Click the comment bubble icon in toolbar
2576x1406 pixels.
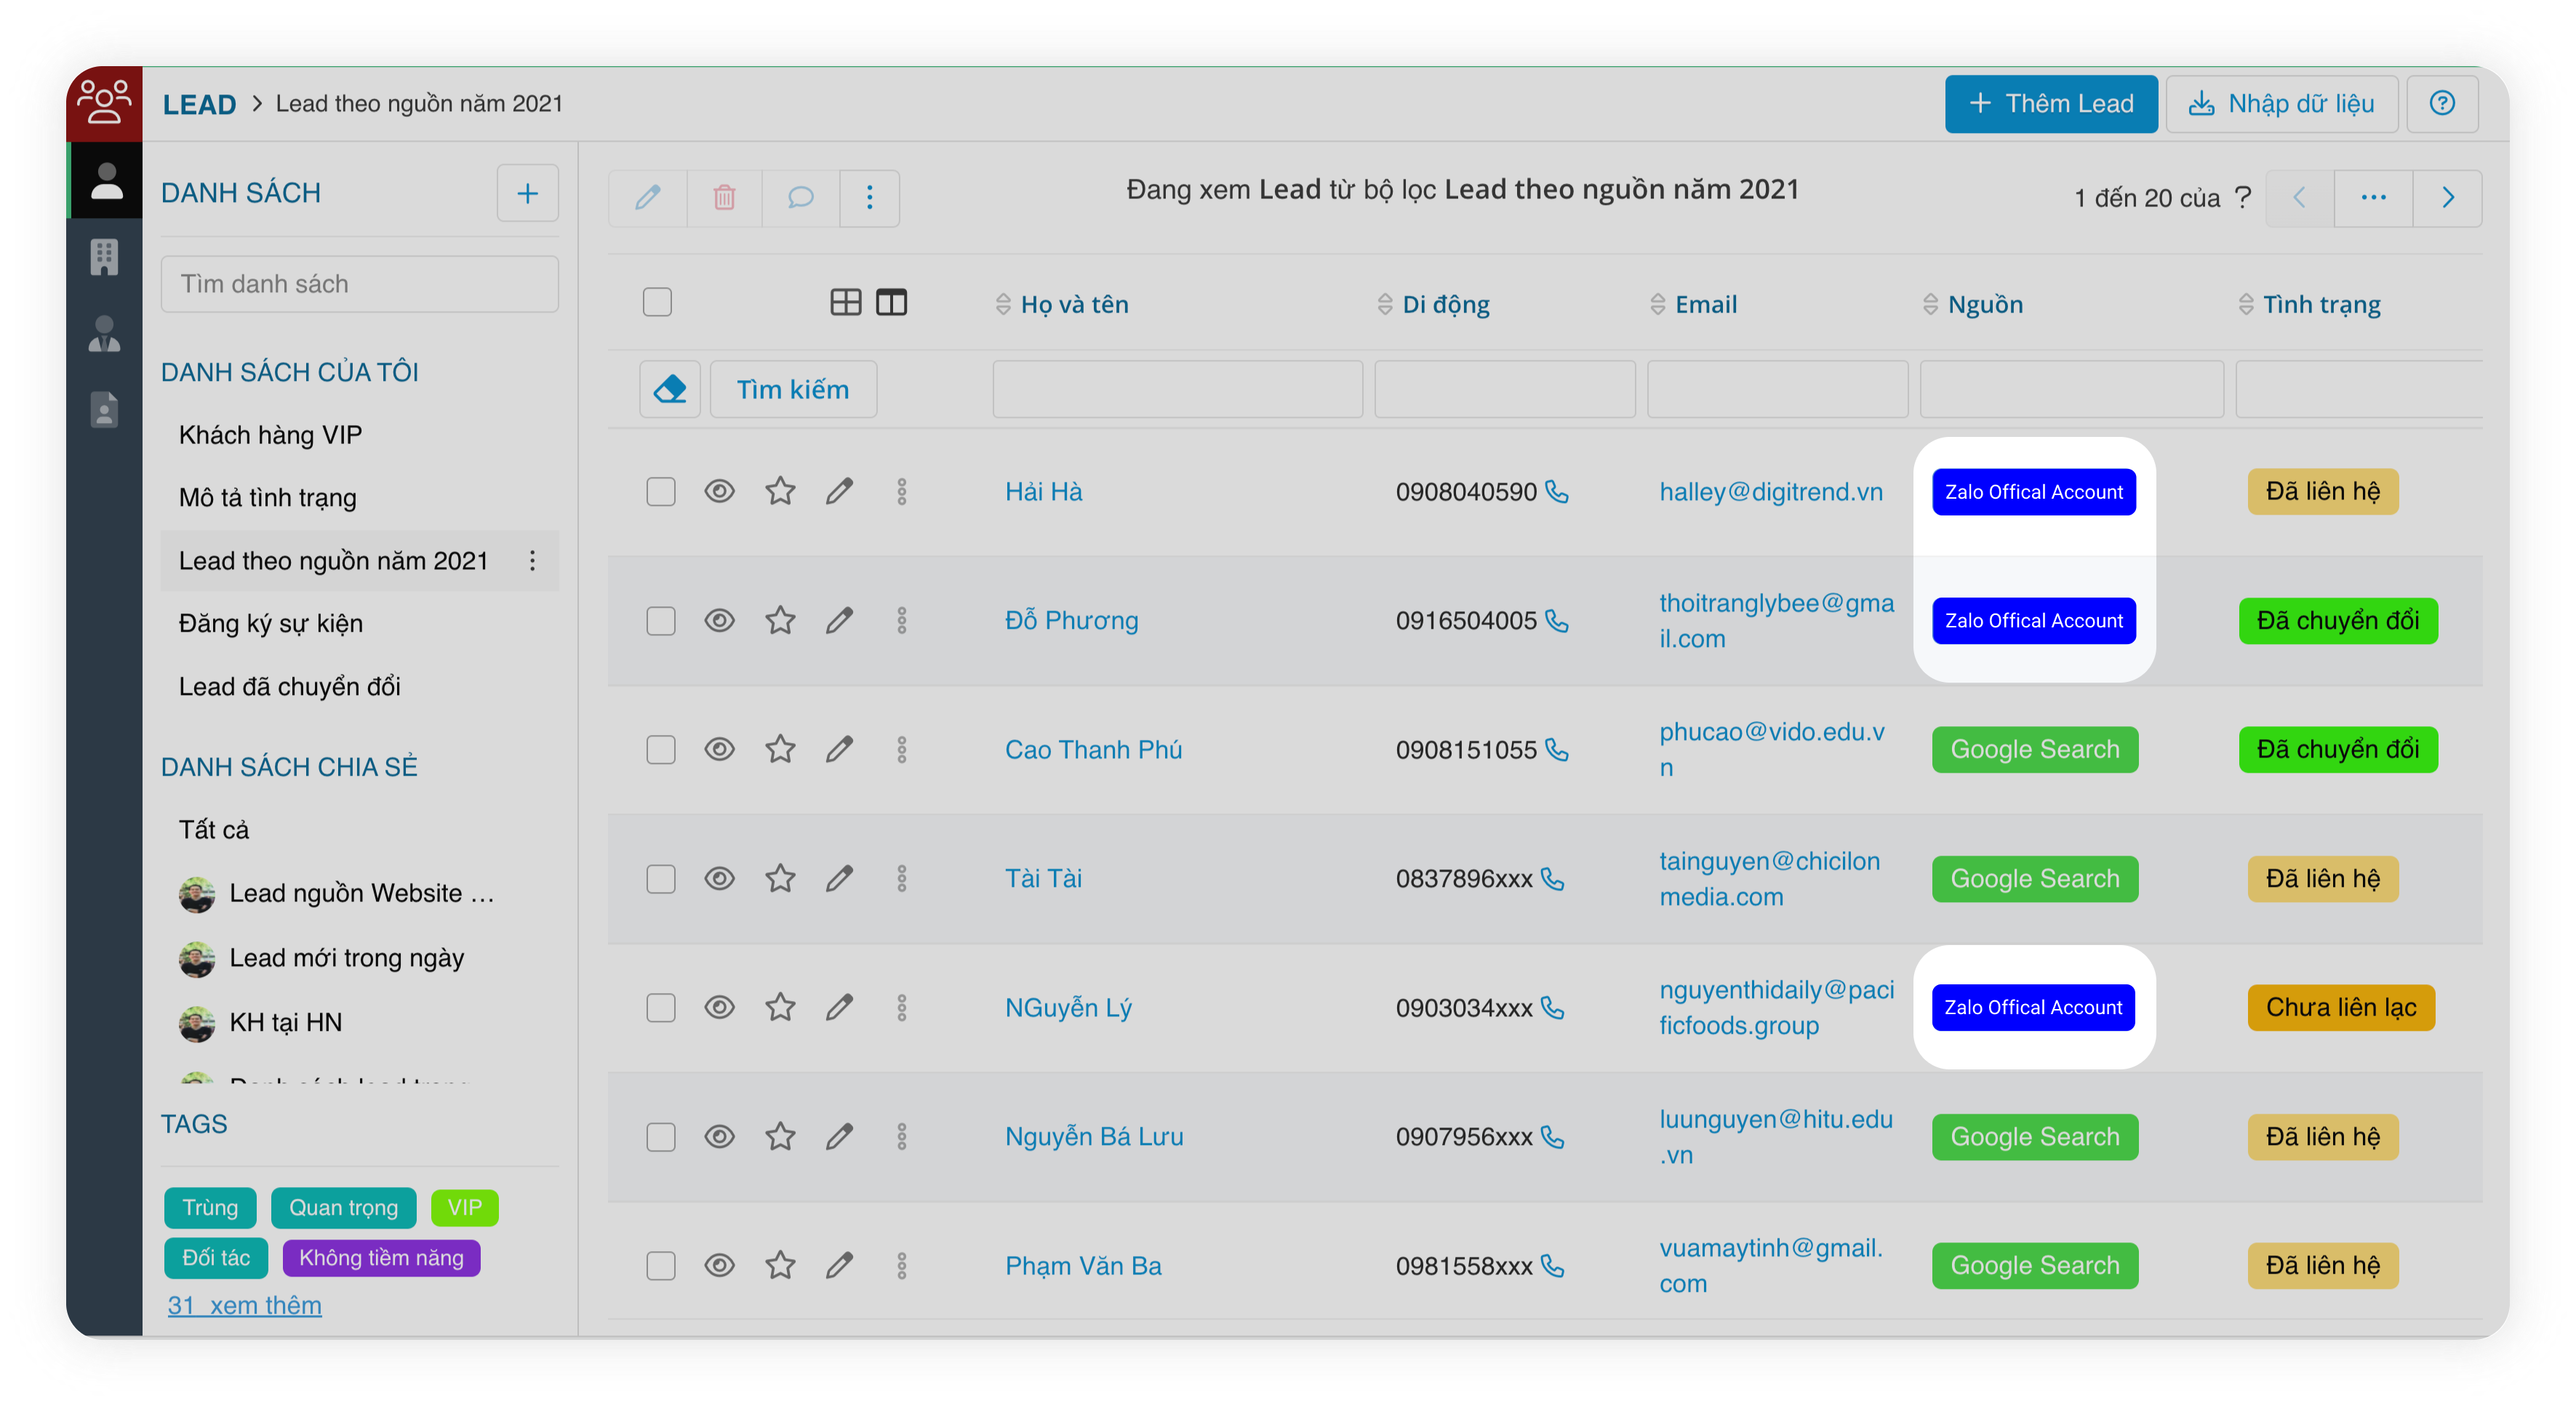(x=800, y=197)
